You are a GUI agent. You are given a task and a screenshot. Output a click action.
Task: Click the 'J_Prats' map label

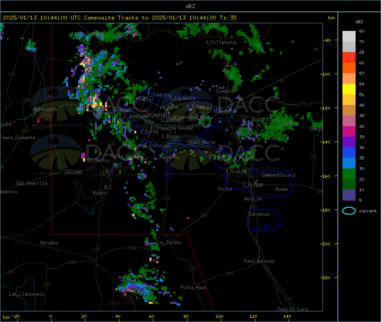pyautogui.click(x=234, y=171)
